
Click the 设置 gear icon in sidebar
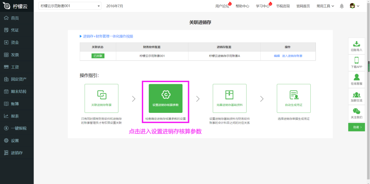7,141
